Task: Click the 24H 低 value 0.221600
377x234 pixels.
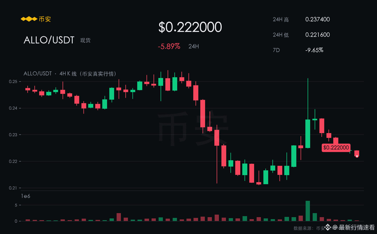Action: (317, 35)
